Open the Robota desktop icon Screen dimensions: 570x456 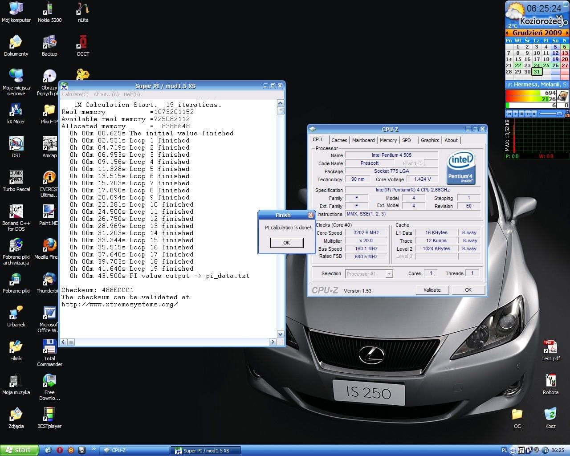550,385
